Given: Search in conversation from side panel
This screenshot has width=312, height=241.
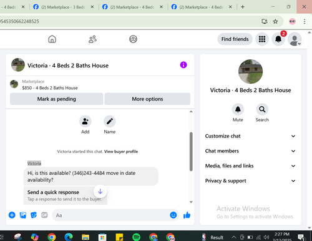Looking at the screenshot, I should (x=262, y=109).
